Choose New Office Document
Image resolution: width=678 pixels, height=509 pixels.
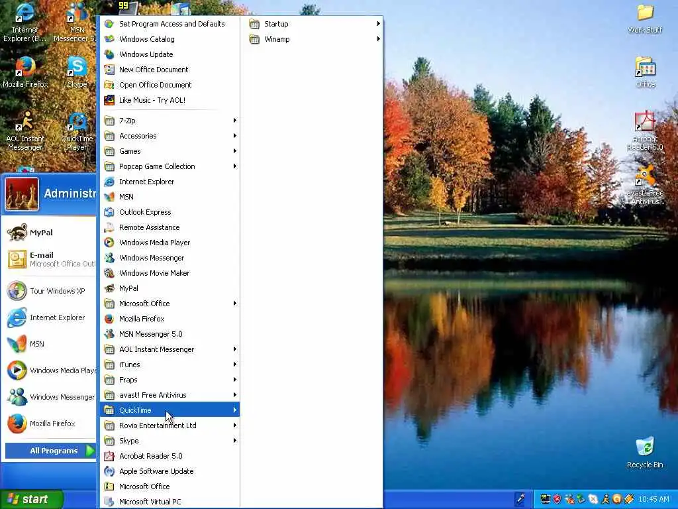[169, 69]
